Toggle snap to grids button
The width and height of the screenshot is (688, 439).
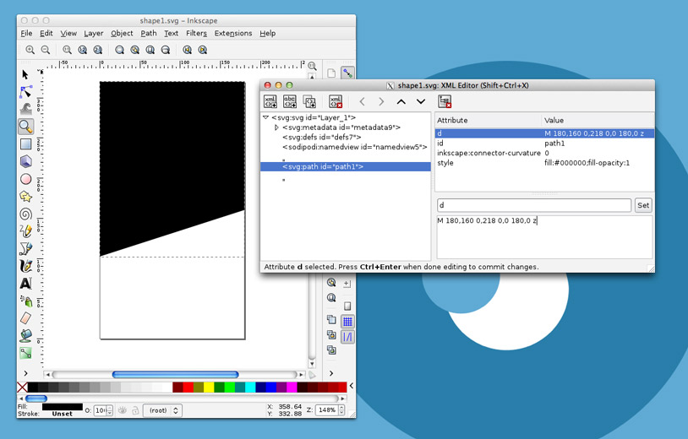coord(347,322)
